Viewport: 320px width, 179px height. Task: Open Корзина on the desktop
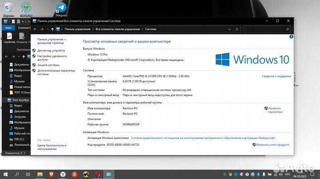(x=8, y=9)
